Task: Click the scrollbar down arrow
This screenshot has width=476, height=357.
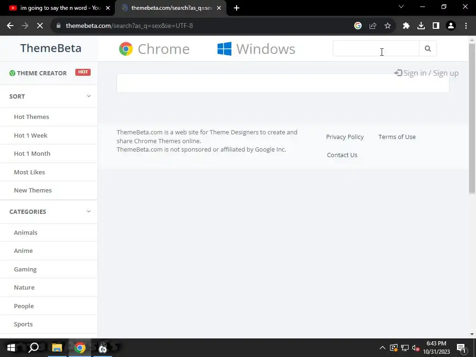Action: click(x=472, y=334)
